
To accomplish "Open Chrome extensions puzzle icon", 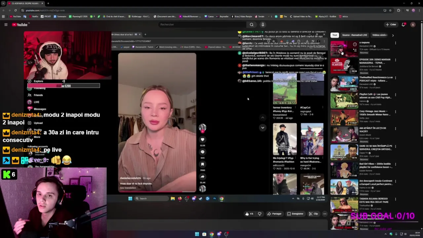I will (399, 10).
